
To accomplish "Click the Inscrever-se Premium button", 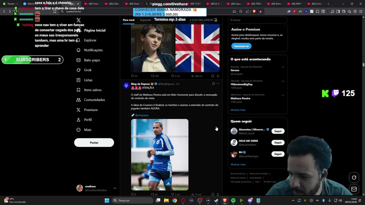I will [241, 46].
